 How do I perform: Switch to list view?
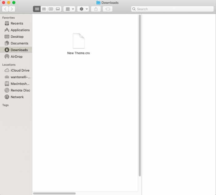pyautogui.click(x=44, y=9)
